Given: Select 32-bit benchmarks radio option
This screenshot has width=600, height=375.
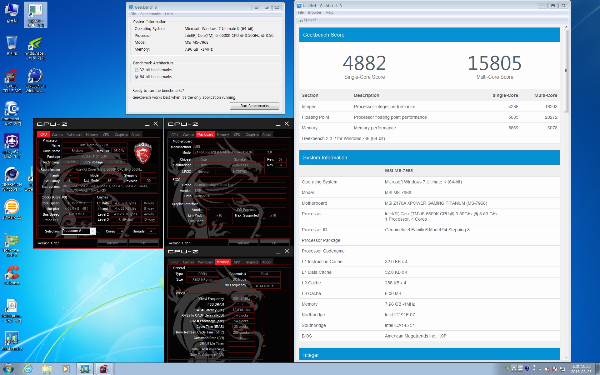Looking at the screenshot, I should tap(137, 70).
